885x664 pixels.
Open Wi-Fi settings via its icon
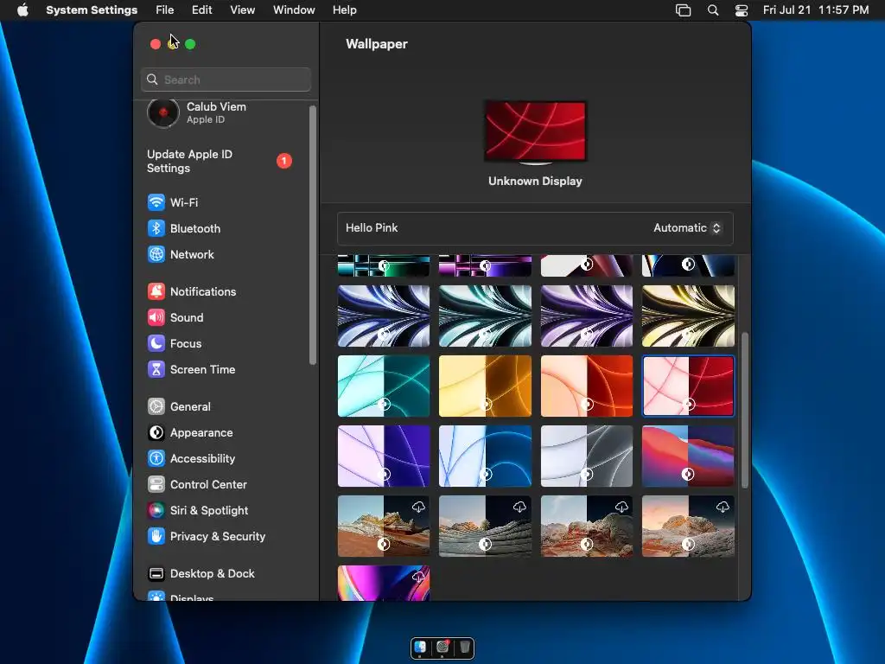[156, 202]
